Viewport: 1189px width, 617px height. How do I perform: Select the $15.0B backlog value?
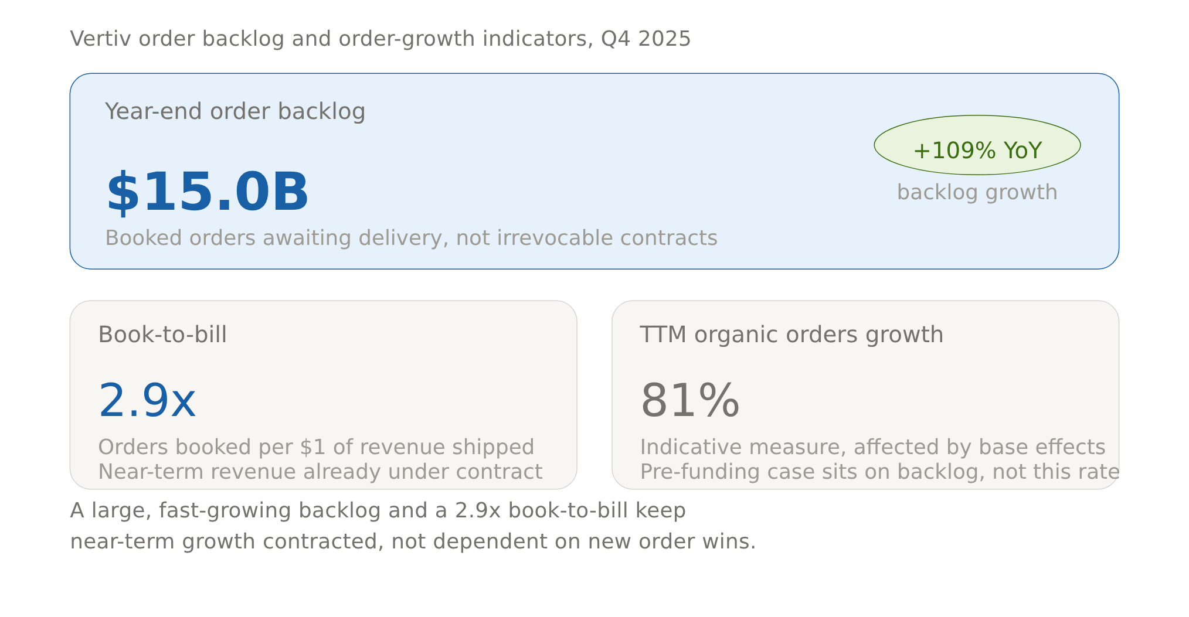click(207, 192)
